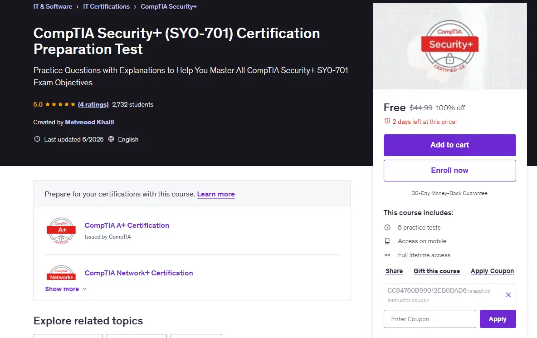537x338 pixels.
Task: Click the lifetime access infinity icon
Action: (387, 255)
